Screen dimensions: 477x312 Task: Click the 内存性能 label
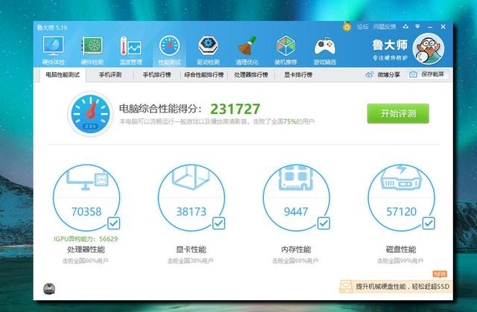coord(296,249)
